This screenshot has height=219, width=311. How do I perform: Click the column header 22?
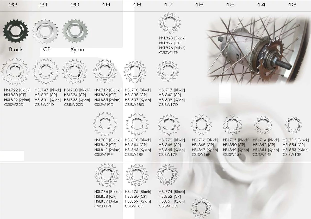pos(13,5)
